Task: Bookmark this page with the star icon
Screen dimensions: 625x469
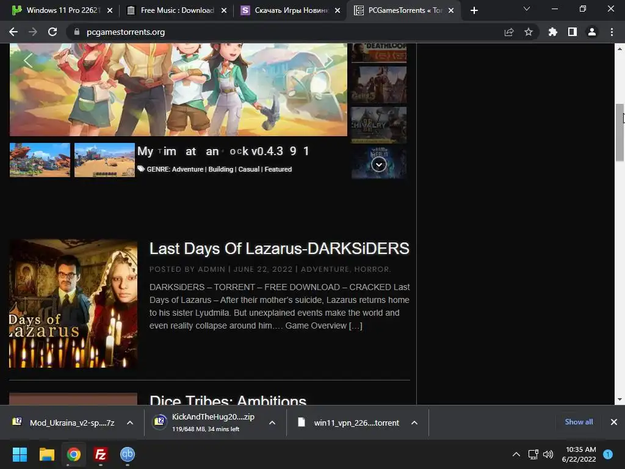Action: tap(529, 32)
